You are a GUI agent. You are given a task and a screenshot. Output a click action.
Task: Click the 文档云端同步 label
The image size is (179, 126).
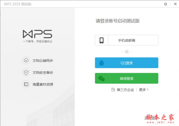(x=43, y=61)
